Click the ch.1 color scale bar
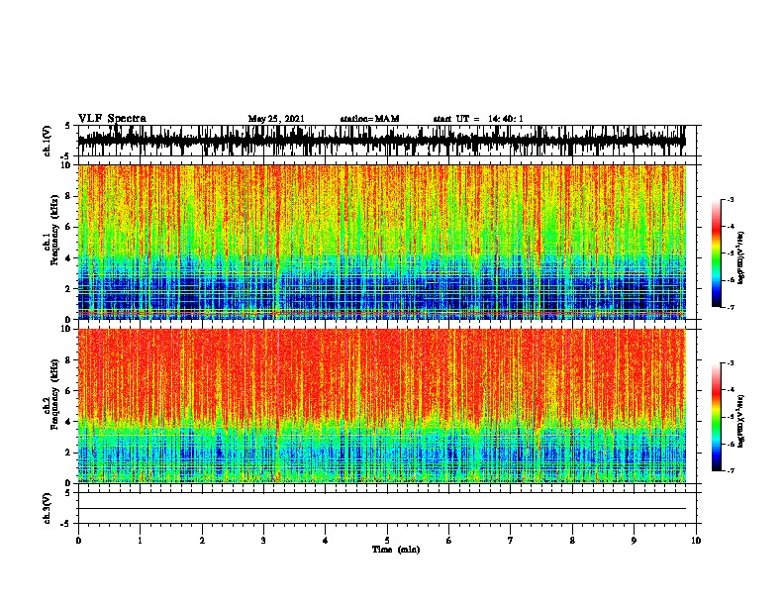 point(717,253)
